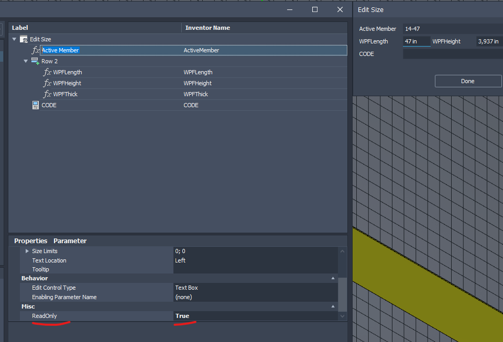Click the fx icon beside WPFLength
The image size is (503, 342).
point(47,72)
